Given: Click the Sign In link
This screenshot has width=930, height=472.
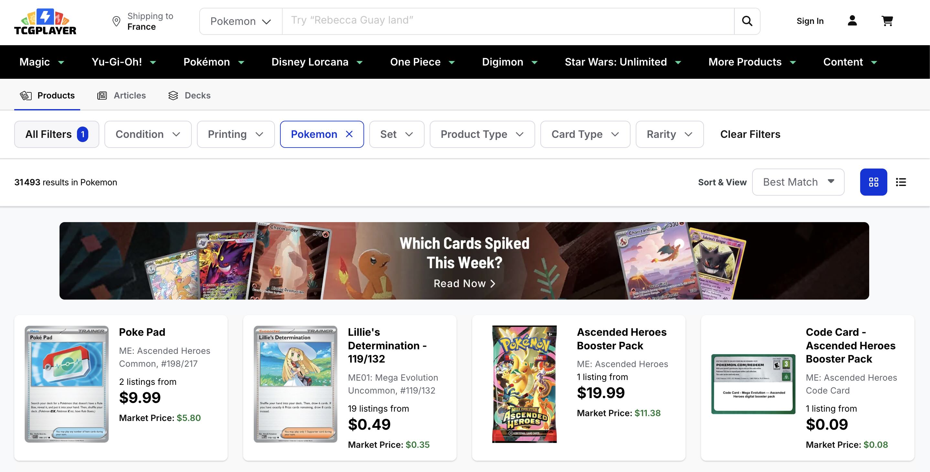Looking at the screenshot, I should [x=810, y=21].
